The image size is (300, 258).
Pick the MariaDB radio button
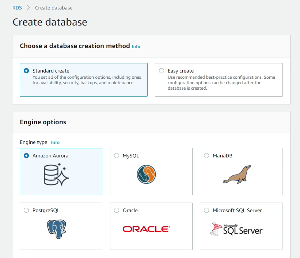click(x=206, y=156)
